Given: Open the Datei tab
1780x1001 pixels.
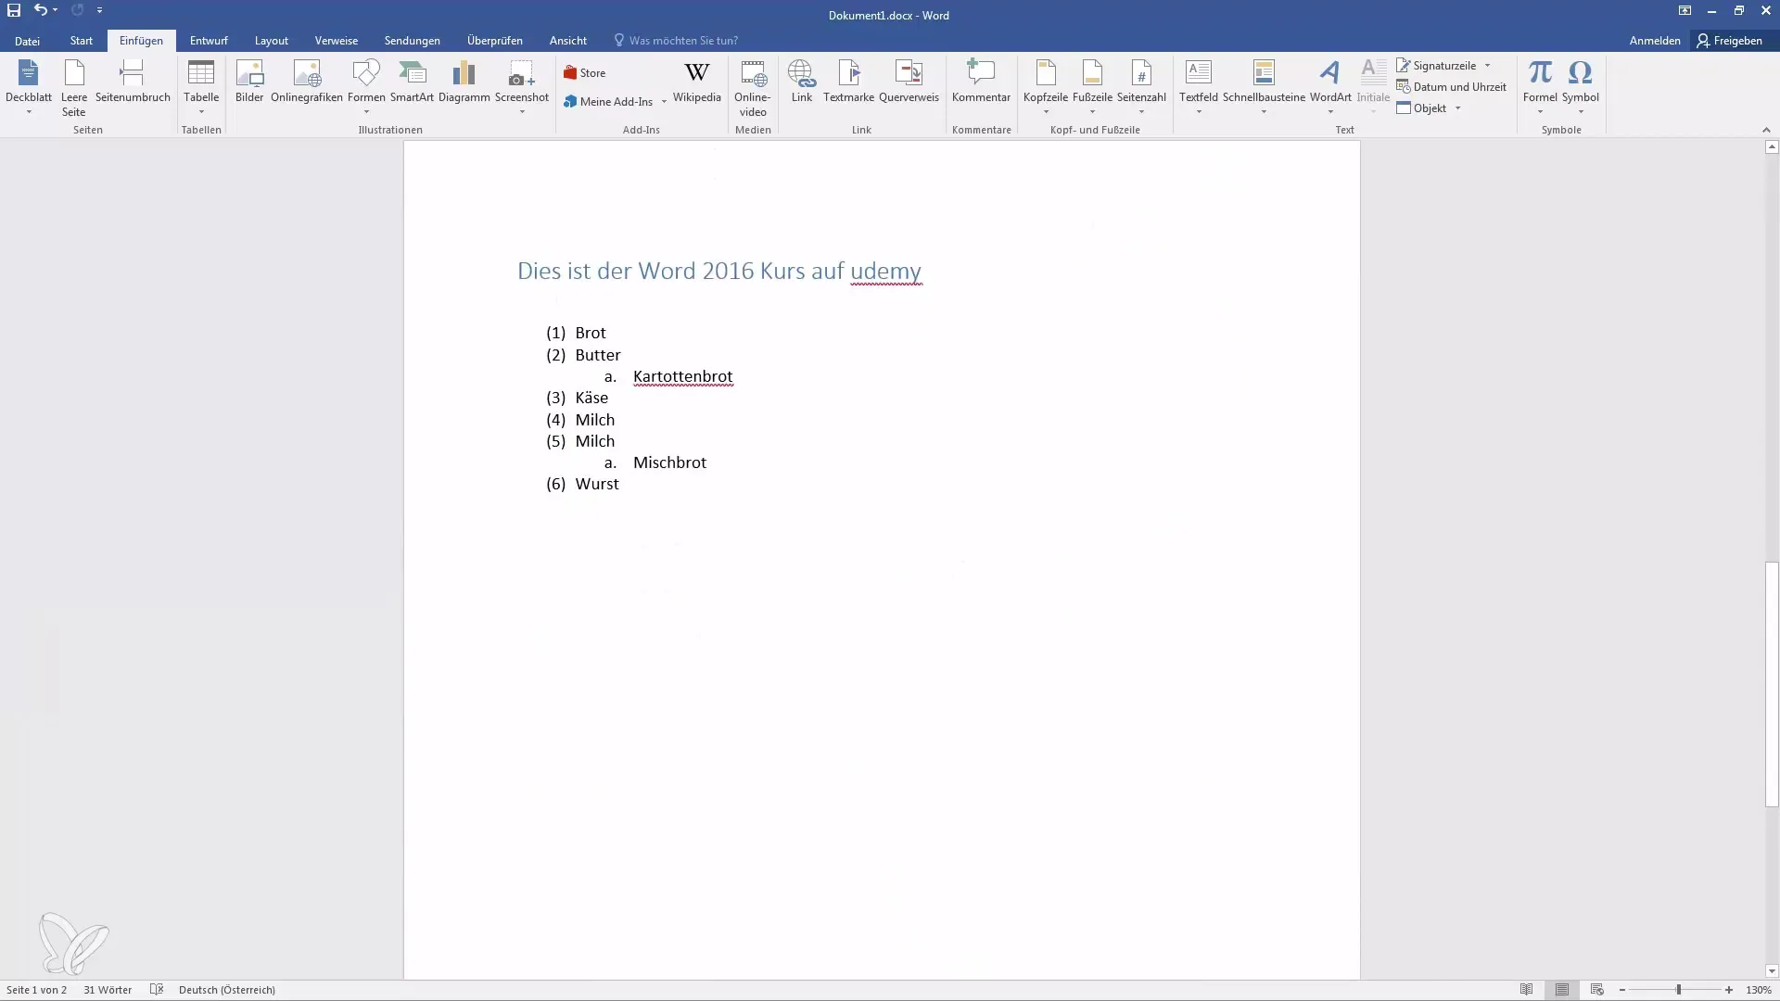Looking at the screenshot, I should click(x=27, y=41).
